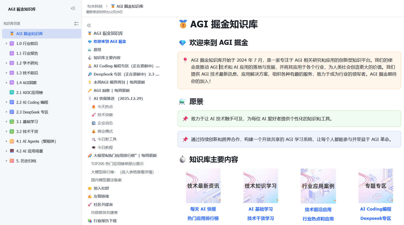Click the medal icon in the breadcrumb

pyautogui.click(x=113, y=6)
